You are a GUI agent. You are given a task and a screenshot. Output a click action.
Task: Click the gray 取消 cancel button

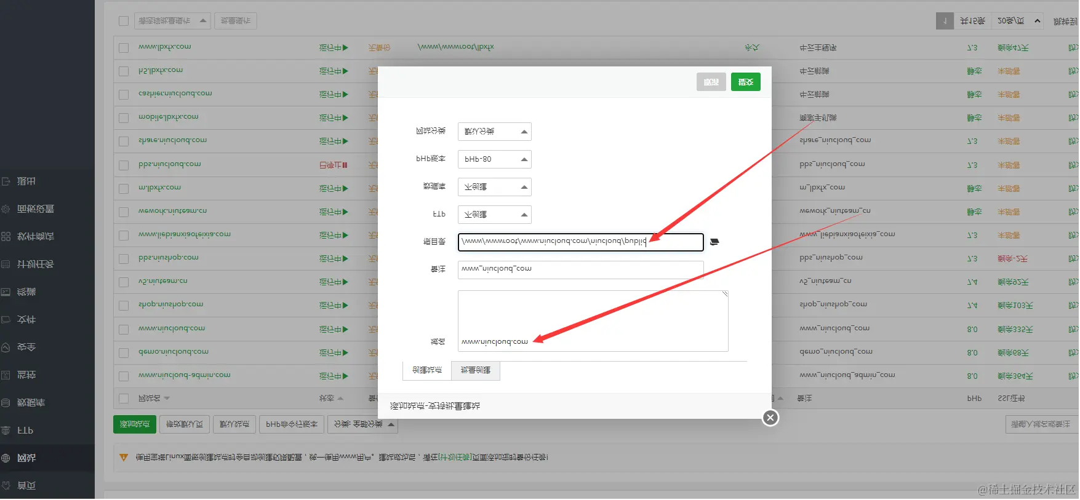[x=711, y=82]
